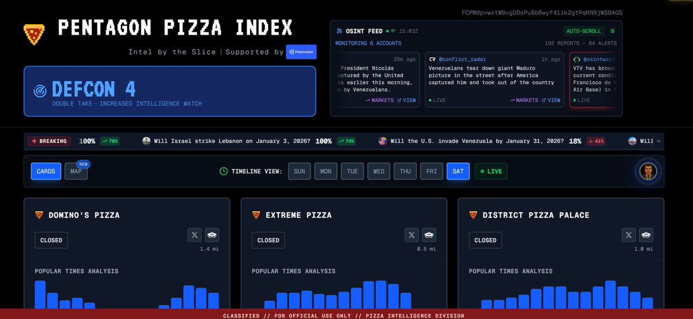The width and height of the screenshot is (693, 319).
Task: Open car directions icon on the Extreme Pizza card
Action: [429, 235]
